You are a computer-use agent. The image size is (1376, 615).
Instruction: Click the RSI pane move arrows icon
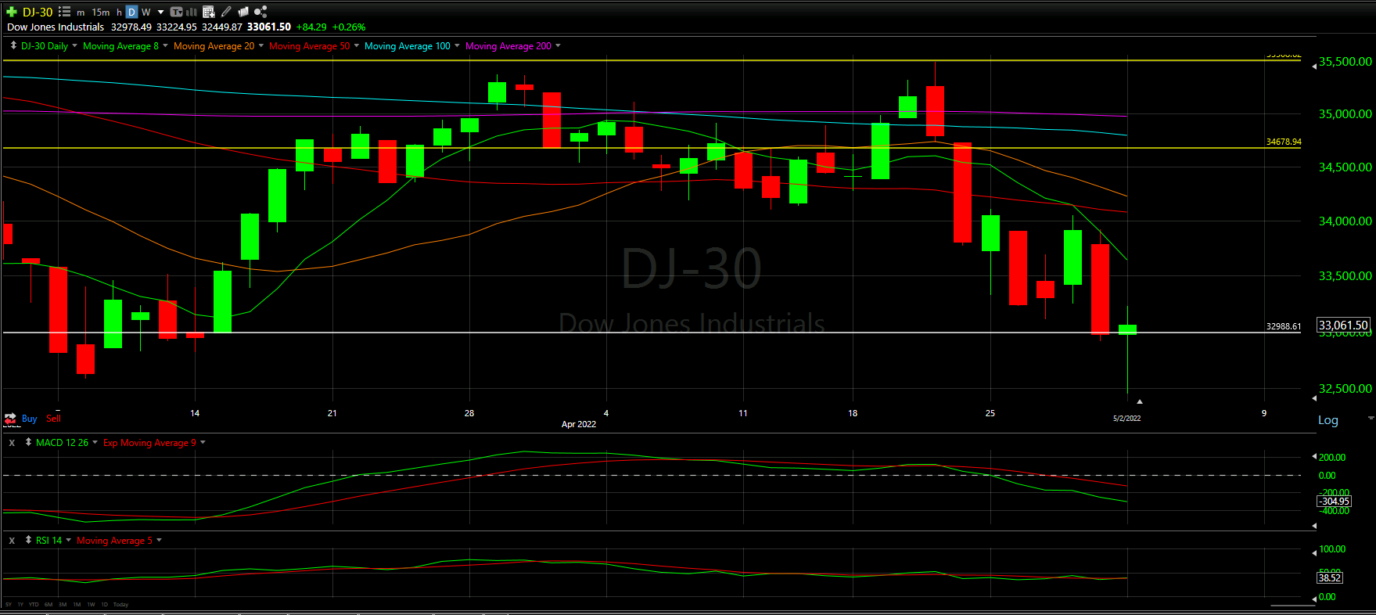click(x=28, y=540)
